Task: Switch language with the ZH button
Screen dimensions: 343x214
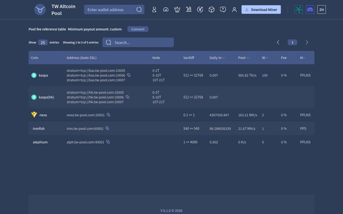Action: tap(322, 10)
